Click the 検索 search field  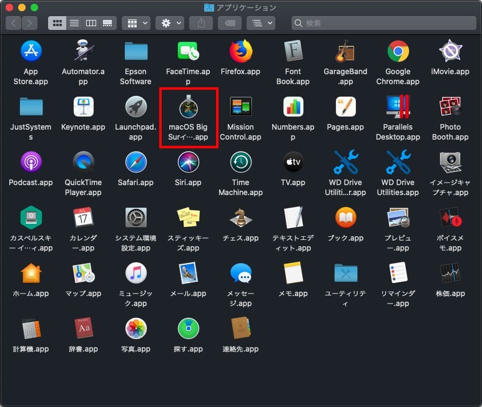coord(383,23)
